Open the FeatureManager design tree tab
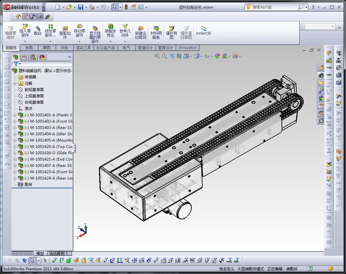Screen dimensions: 346x274 pyautogui.click(x=16, y=57)
